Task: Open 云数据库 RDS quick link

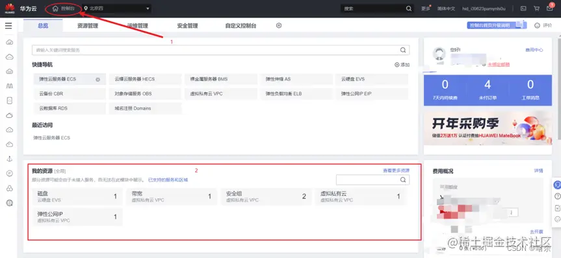Action: pos(70,108)
